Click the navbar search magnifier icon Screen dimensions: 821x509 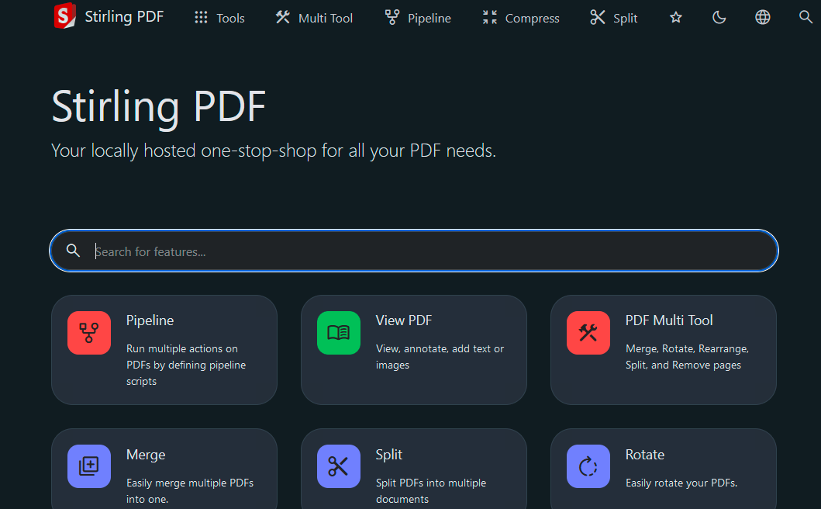[x=805, y=17]
